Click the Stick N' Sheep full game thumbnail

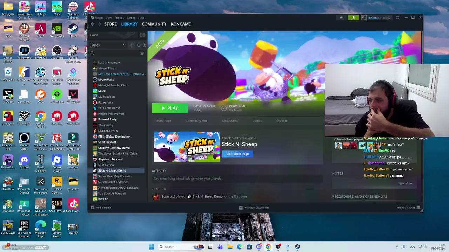[x=187, y=147]
